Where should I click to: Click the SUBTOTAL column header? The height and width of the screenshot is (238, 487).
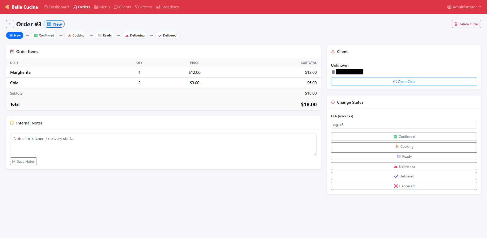point(309,63)
